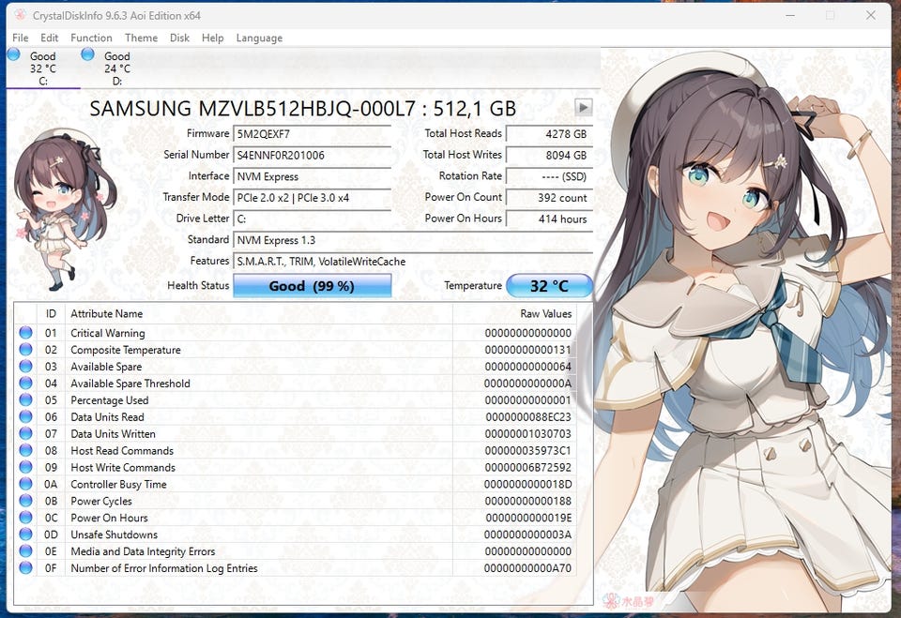Select the Composite Temperature attribute row

(x=126, y=350)
